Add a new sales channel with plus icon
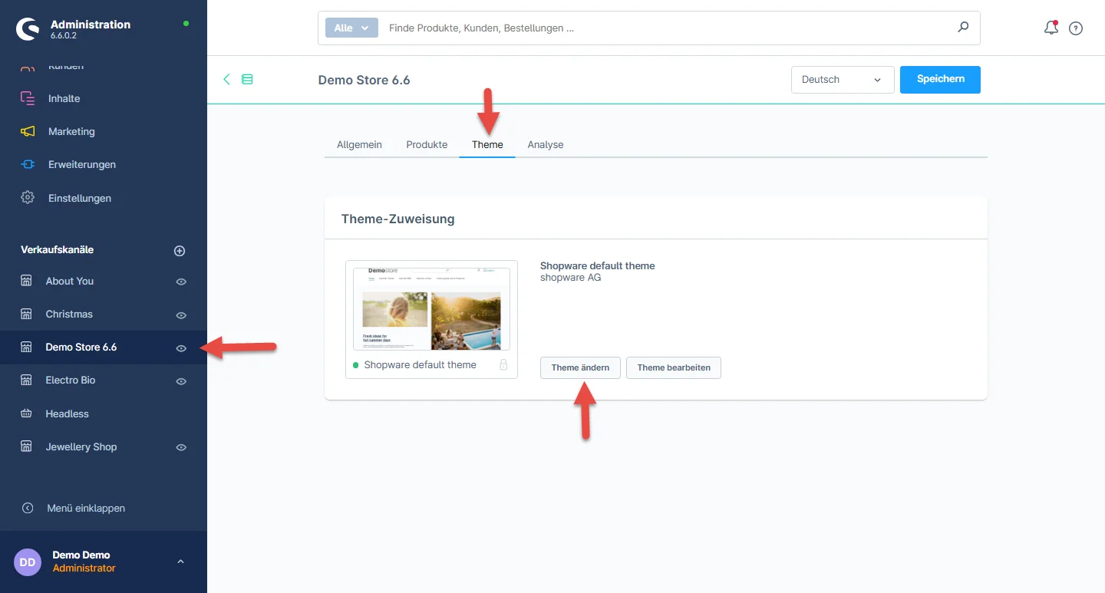The width and height of the screenshot is (1105, 593). [x=180, y=251]
